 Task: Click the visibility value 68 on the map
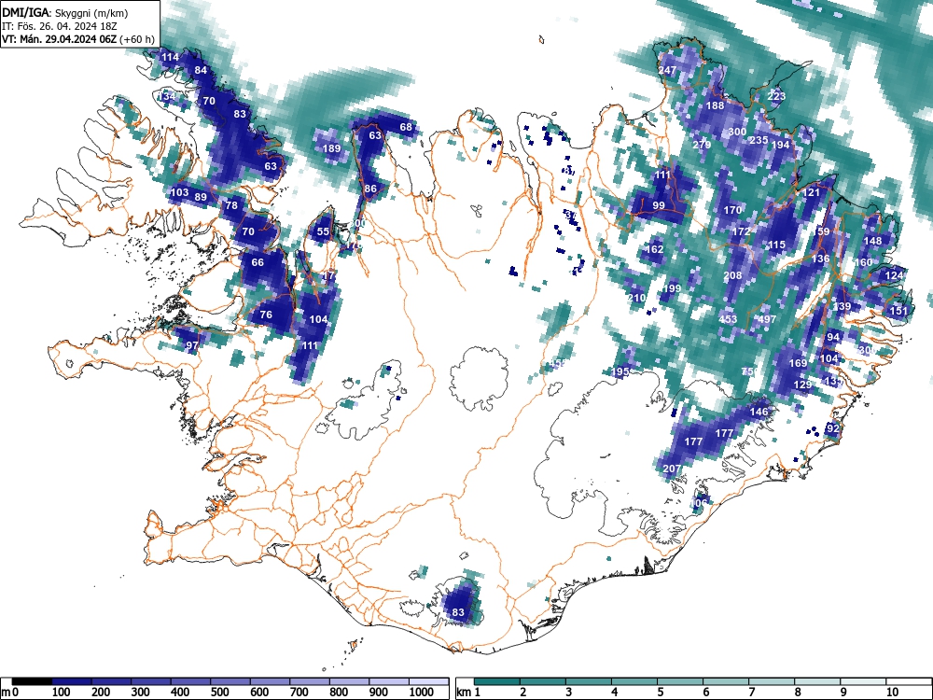tap(406, 127)
